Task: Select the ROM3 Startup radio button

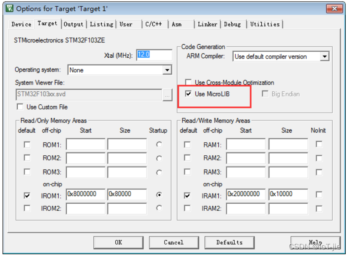Action: 159,172
